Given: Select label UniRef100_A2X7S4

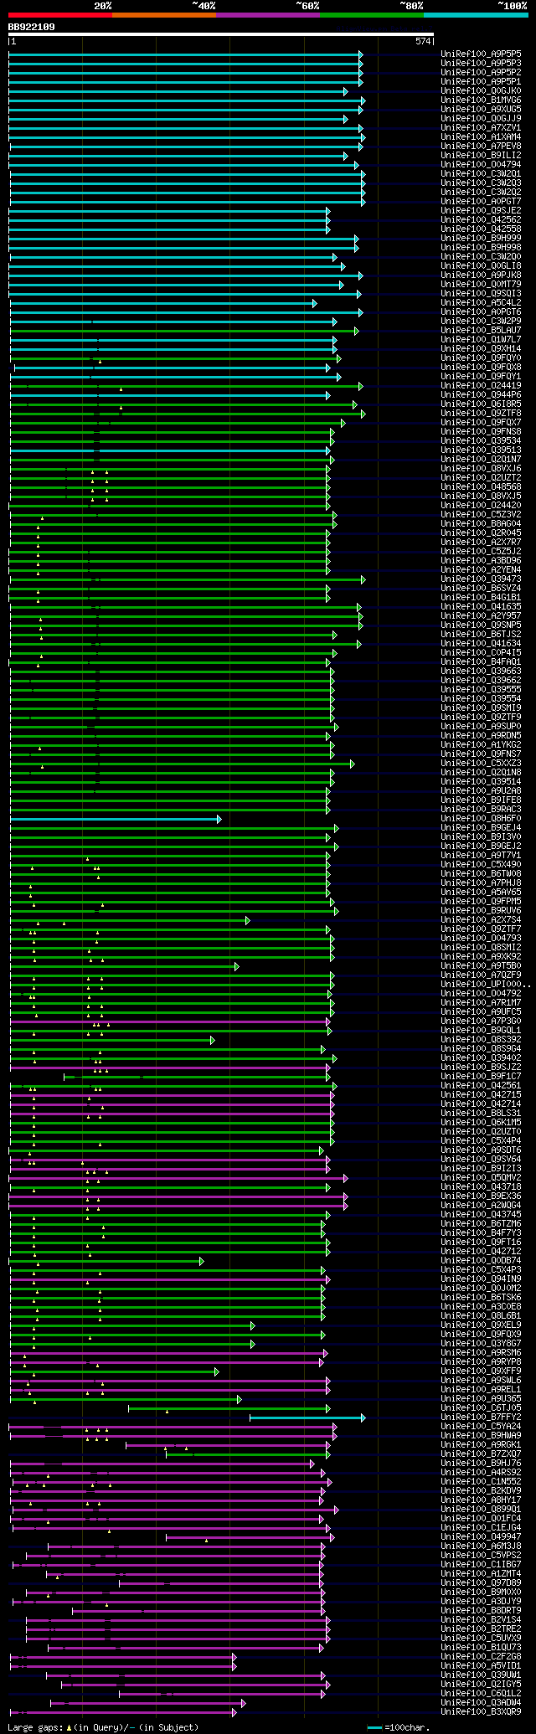Looking at the screenshot, I should (481, 919).
